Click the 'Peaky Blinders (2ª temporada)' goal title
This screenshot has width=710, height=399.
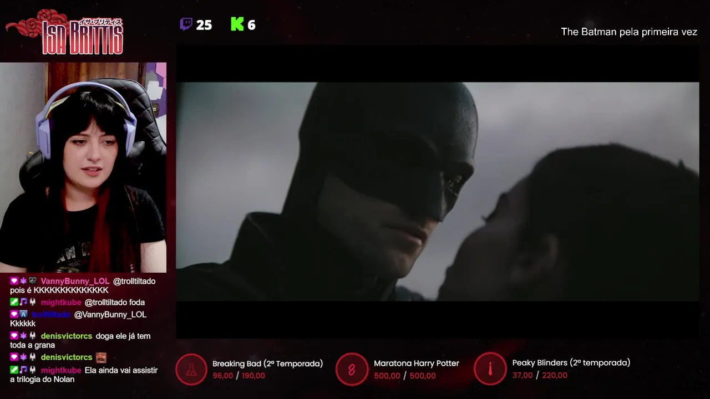pos(571,363)
